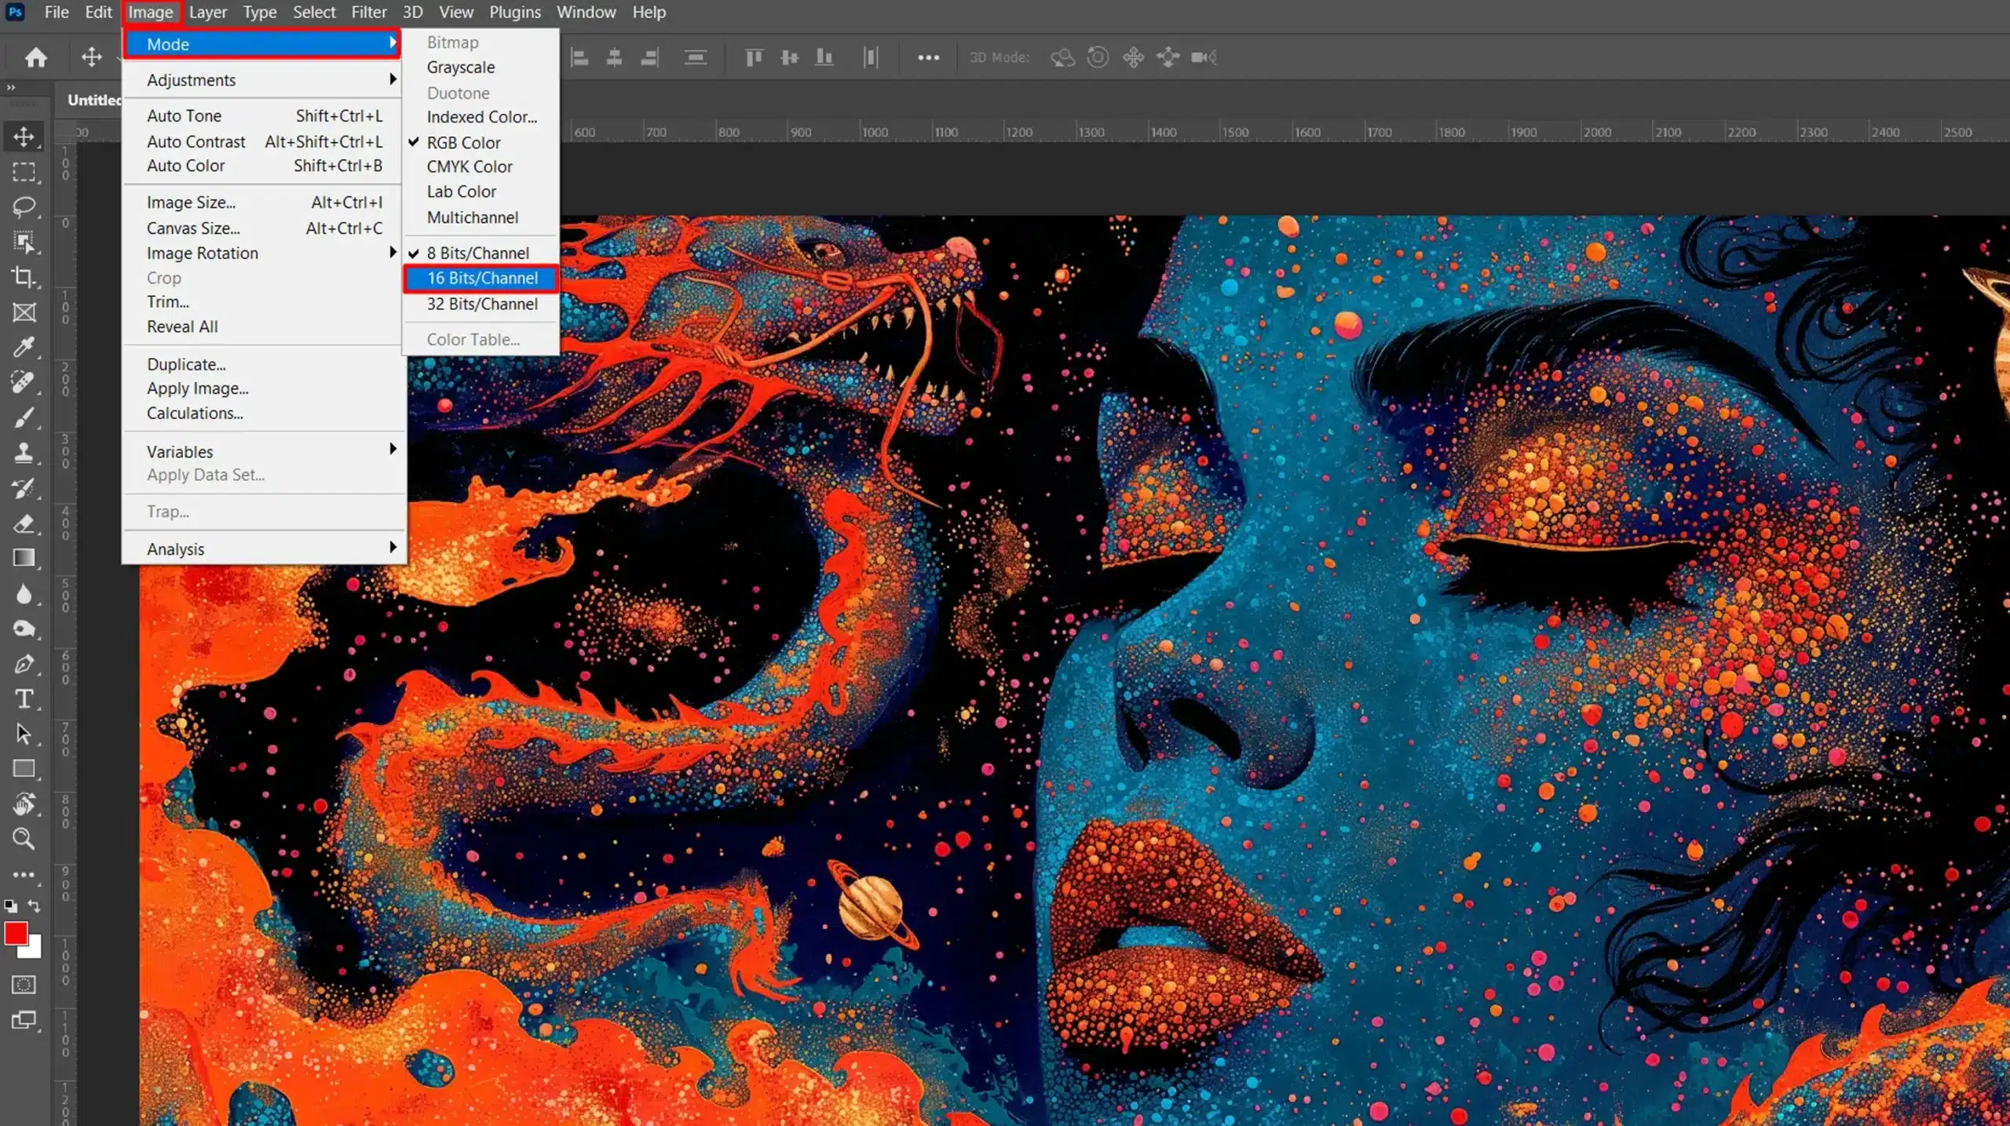2010x1126 pixels.
Task: Select the Spot Healing Brush tool
Action: (x=24, y=382)
